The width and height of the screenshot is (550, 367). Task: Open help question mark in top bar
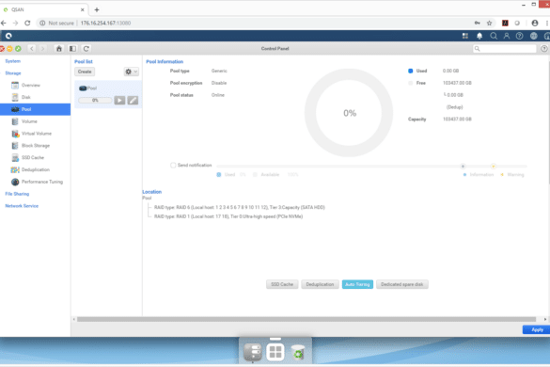point(520,36)
